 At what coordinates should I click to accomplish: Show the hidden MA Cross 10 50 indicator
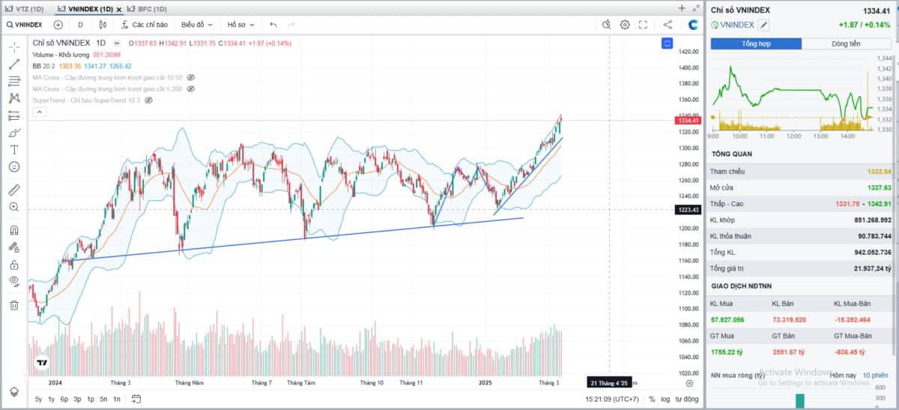[191, 77]
